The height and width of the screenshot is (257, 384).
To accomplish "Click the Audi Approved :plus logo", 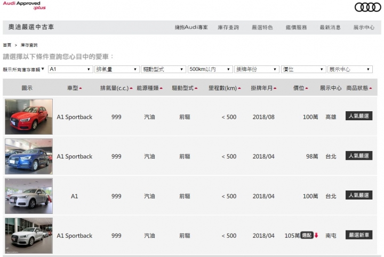I will tap(24, 5).
